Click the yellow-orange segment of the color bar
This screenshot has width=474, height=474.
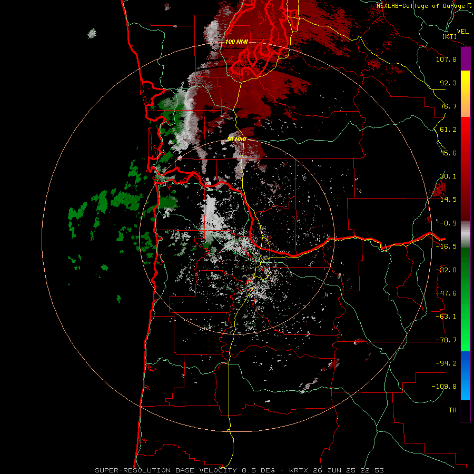[465, 94]
